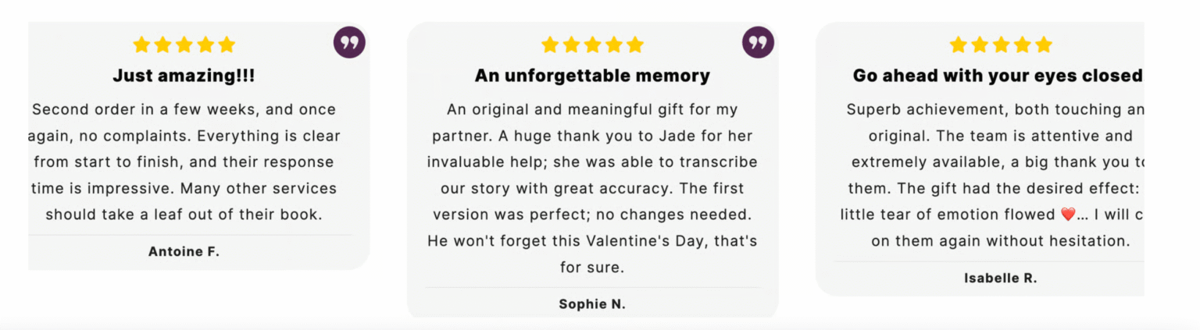
Task: Click the stars above 'Go ahead with your eyes closed'
Action: pyautogui.click(x=1001, y=44)
